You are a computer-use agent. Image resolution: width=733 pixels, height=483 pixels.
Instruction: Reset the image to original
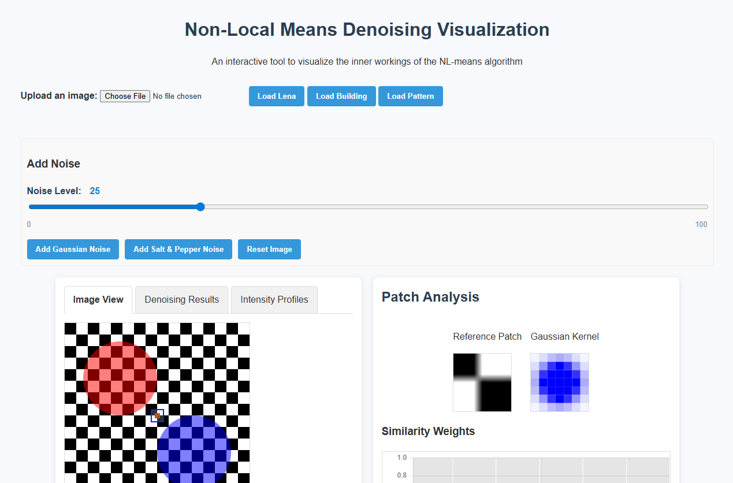pyautogui.click(x=269, y=249)
